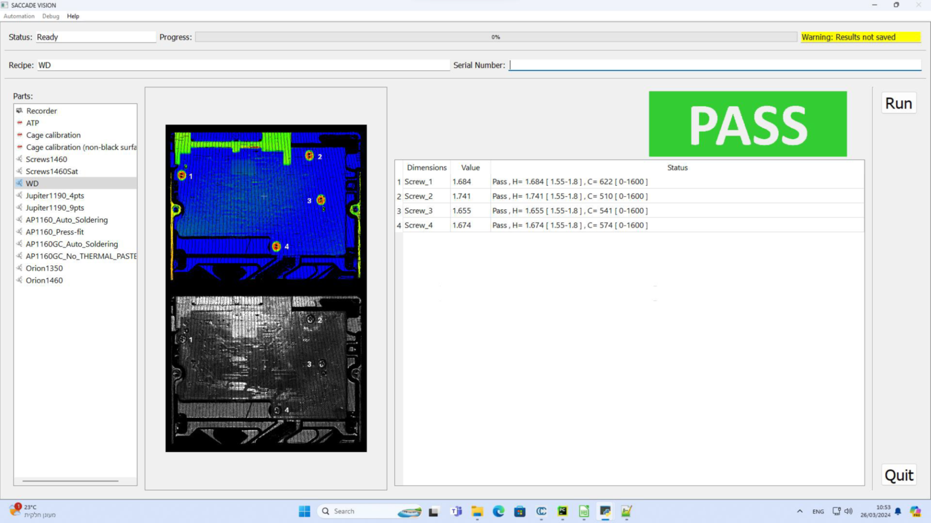
Task: Open the clock showing 10:53
Action: (875, 511)
